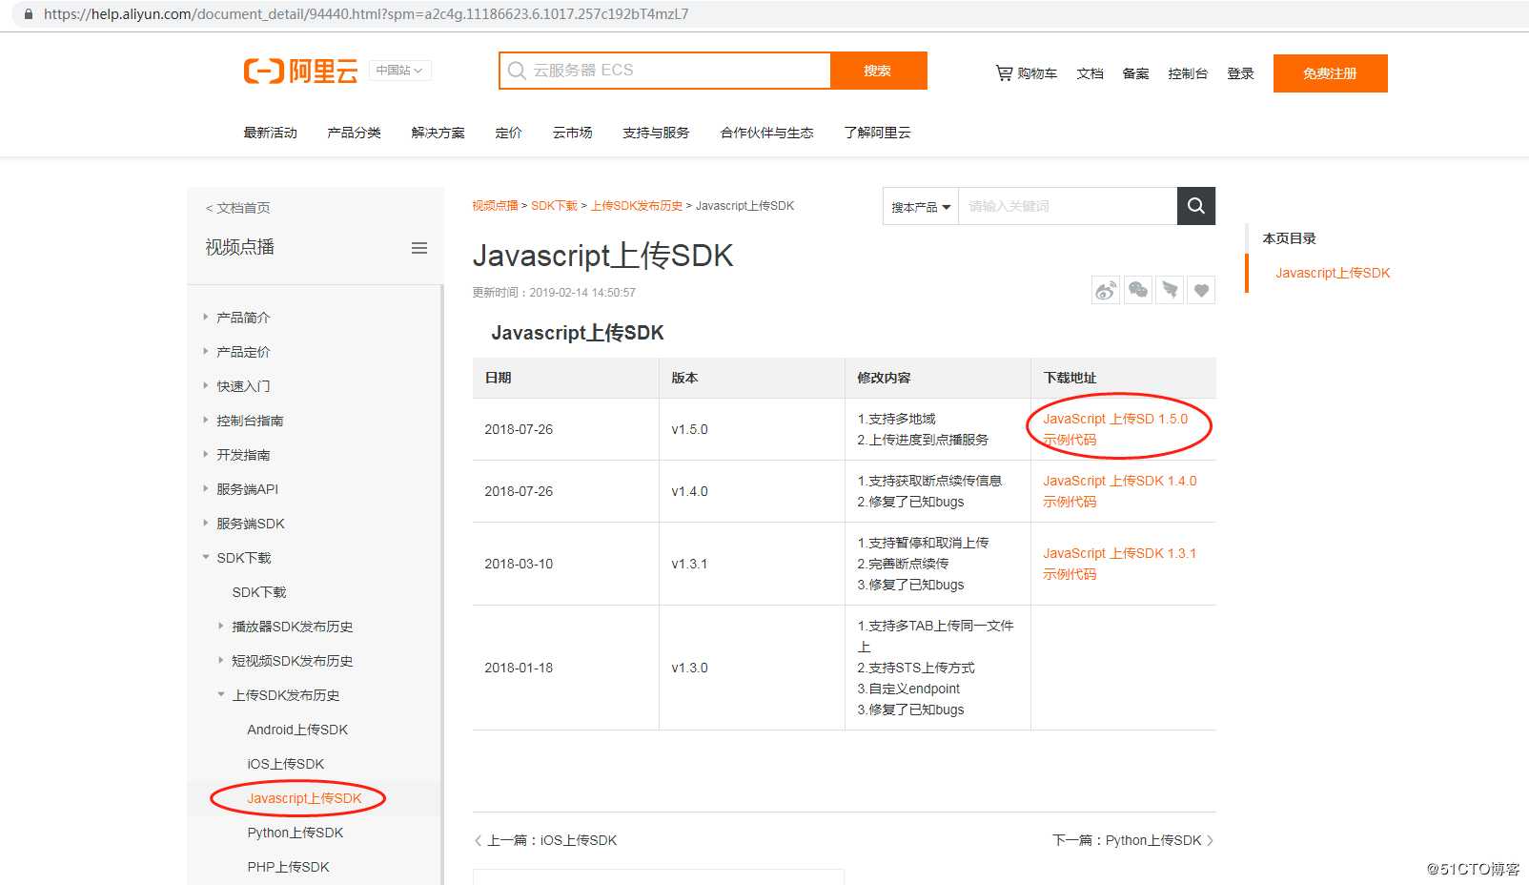
Task: Share article via WeChat icon
Action: click(1138, 290)
